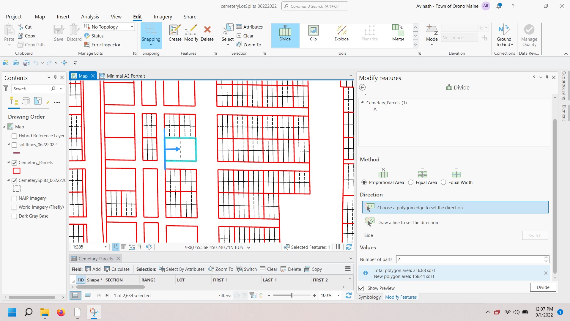Switch to the Minimal A3 Portrait tab

pyautogui.click(x=126, y=76)
